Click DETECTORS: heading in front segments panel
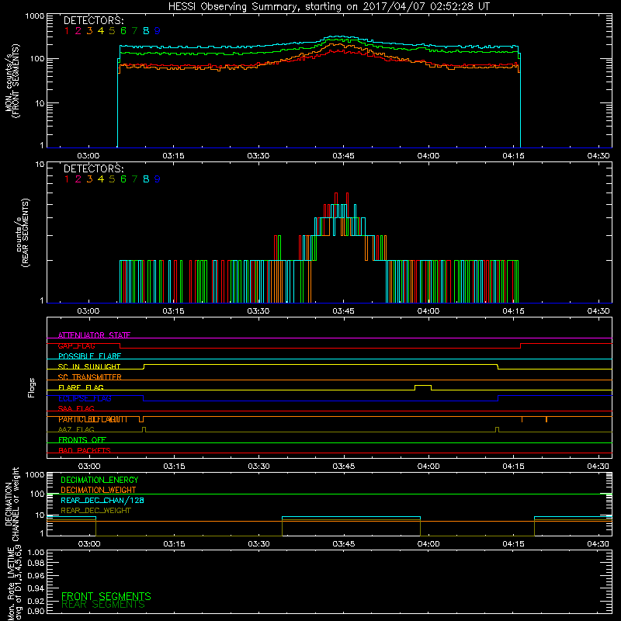 coord(93,20)
